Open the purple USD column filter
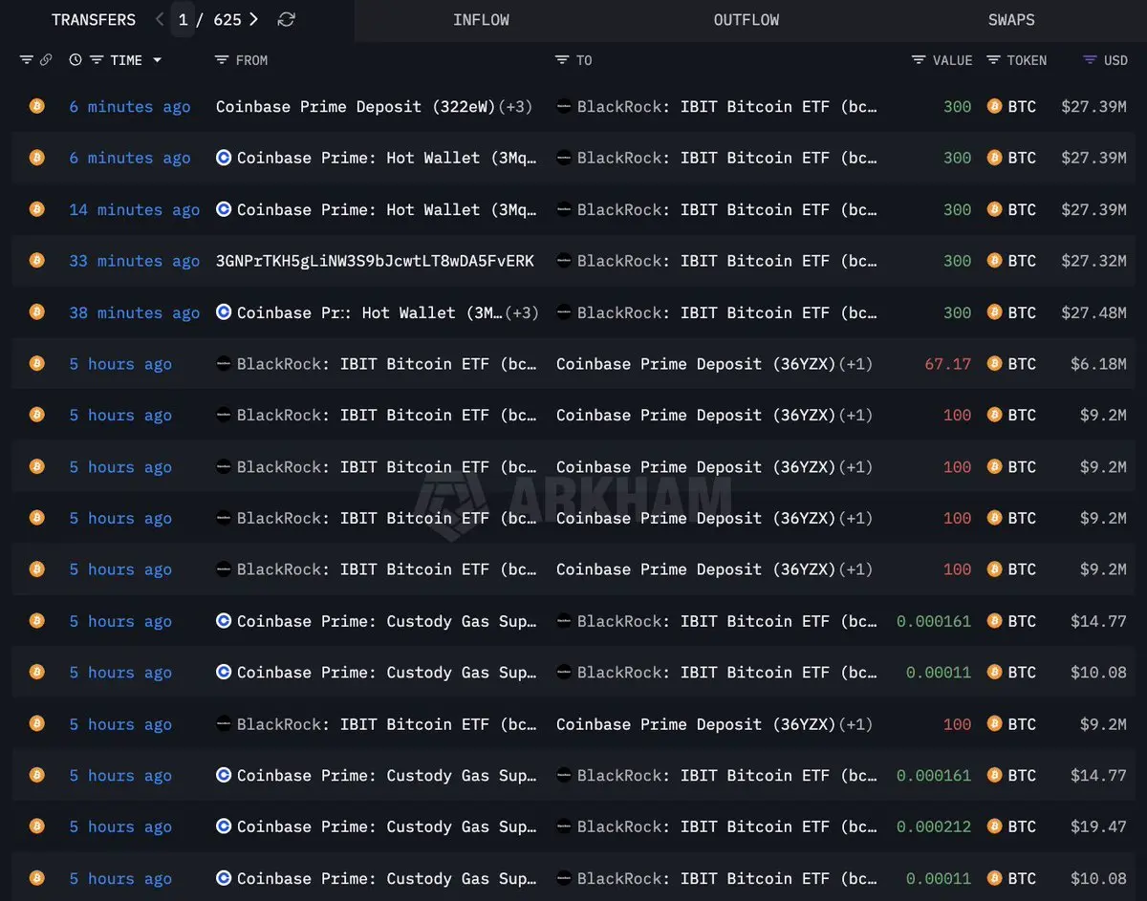The width and height of the screenshot is (1147, 901). tap(1090, 60)
